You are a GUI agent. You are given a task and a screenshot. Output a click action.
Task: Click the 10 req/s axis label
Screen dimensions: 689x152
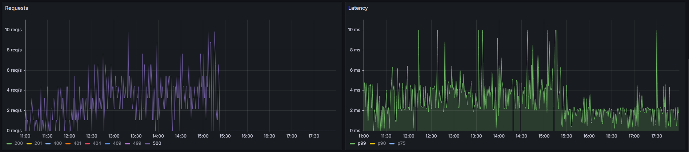13,30
